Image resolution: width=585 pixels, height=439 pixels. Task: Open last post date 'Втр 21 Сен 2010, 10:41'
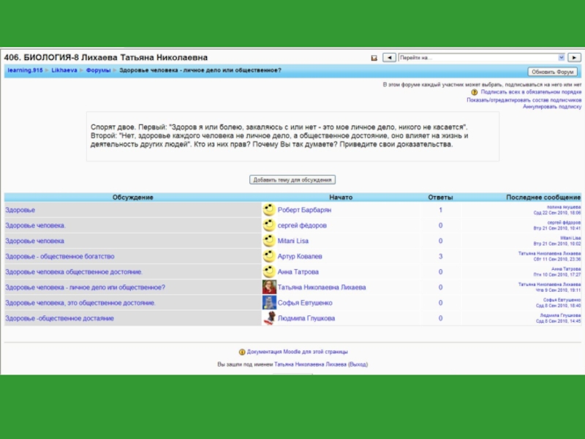point(557,228)
